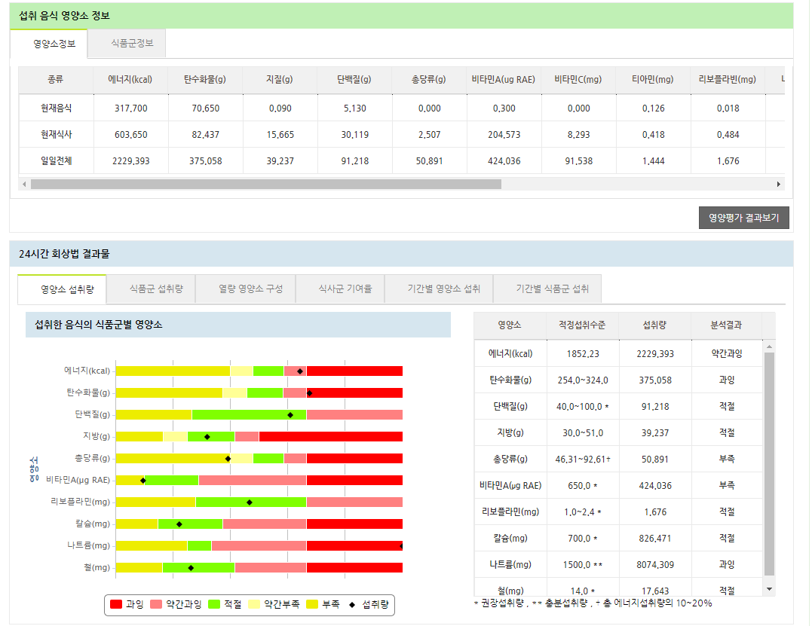Open the 영양소정보 tab
Screen dimensions: 812x626
point(54,44)
